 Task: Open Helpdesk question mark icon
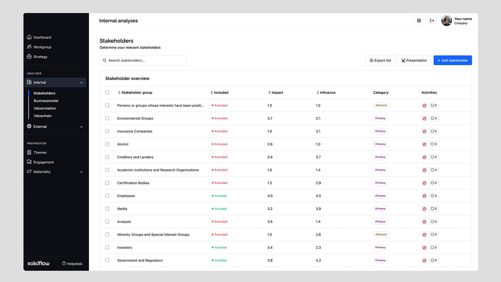pos(64,263)
